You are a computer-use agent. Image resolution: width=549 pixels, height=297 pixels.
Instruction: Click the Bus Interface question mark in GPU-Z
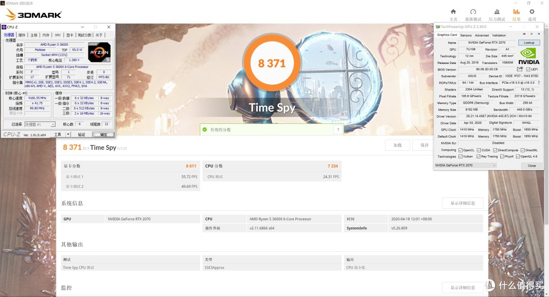[538, 83]
